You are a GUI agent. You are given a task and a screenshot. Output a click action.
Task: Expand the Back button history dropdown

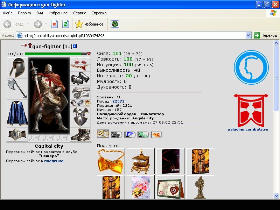click(28, 24)
